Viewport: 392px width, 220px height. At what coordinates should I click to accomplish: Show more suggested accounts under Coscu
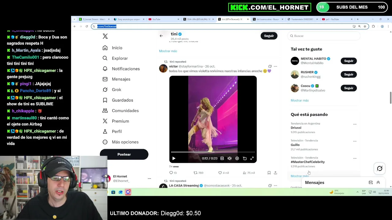(x=300, y=101)
